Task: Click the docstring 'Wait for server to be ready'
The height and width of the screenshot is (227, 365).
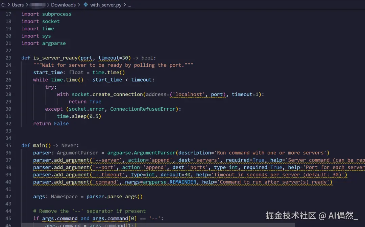Action: click(x=113, y=65)
